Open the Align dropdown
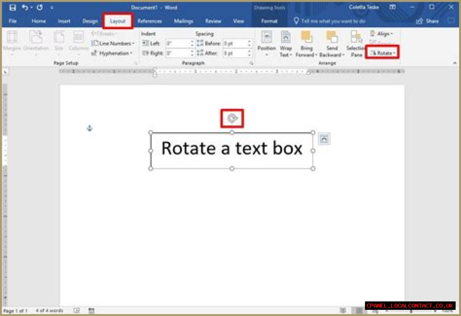Screen dimensions: 461x316 click(x=381, y=34)
